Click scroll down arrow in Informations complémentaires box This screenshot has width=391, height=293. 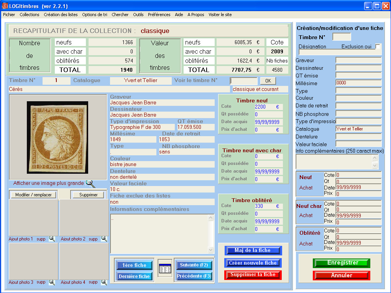[211, 250]
